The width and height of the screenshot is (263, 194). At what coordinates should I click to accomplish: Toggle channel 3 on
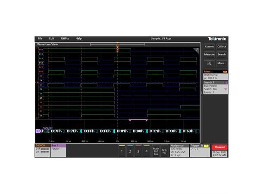click(x=138, y=151)
